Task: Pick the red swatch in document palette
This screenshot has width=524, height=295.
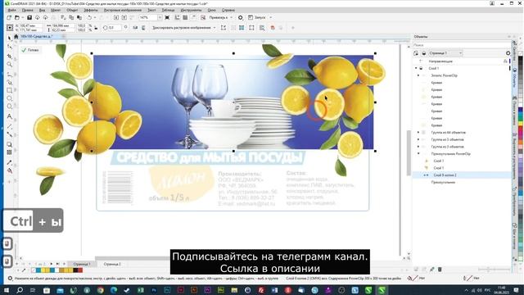Action: [80, 270]
